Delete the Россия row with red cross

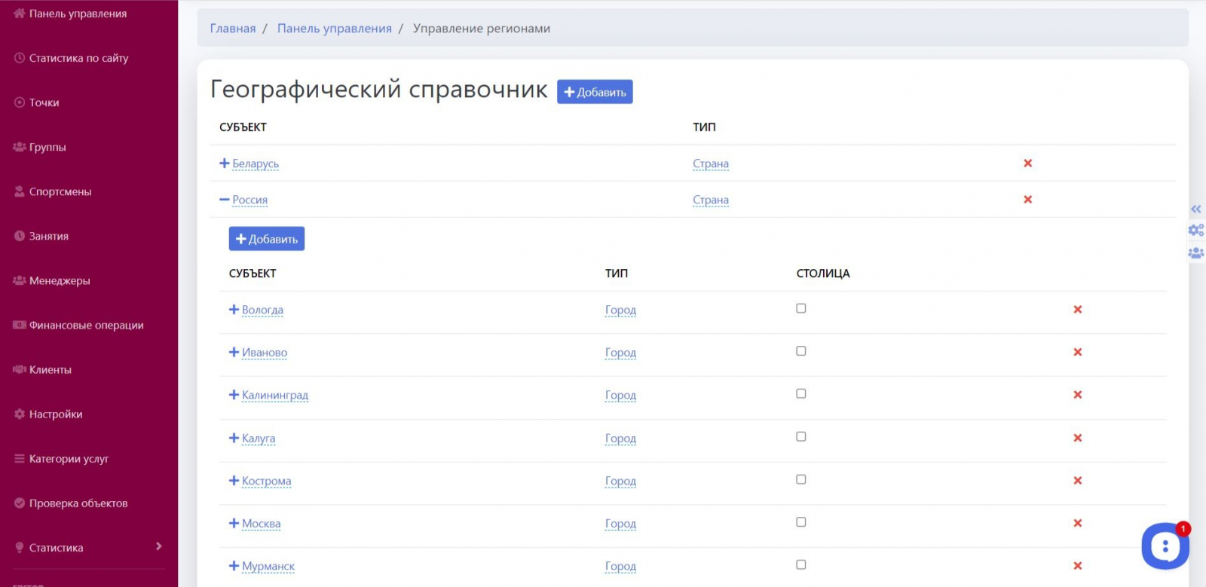(1027, 199)
